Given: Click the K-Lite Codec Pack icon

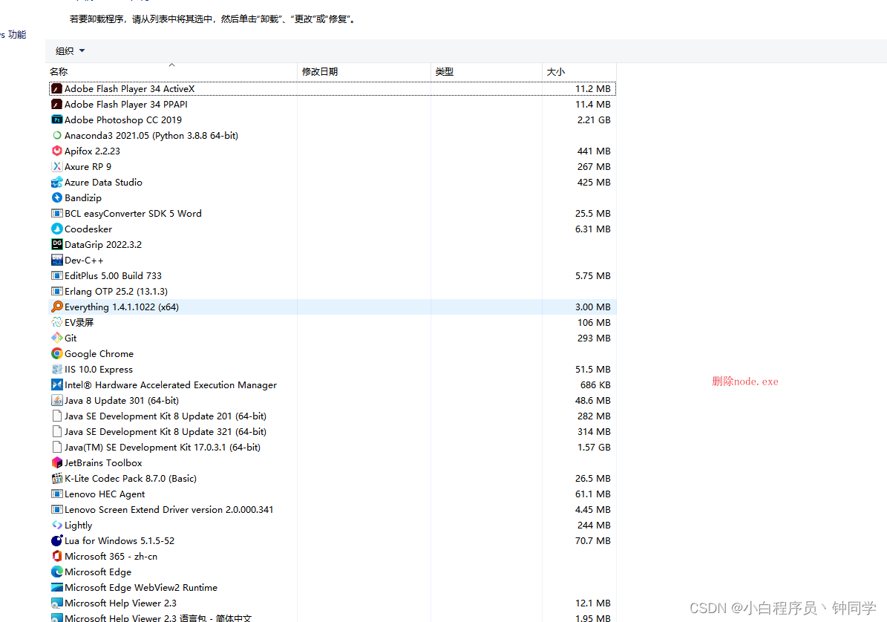Looking at the screenshot, I should pyautogui.click(x=56, y=478).
